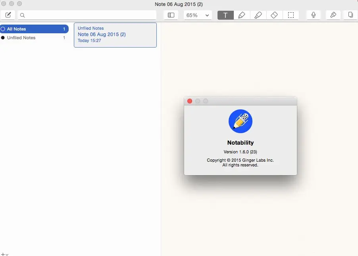Toggle the library sidebar panel icon

pyautogui.click(x=171, y=15)
